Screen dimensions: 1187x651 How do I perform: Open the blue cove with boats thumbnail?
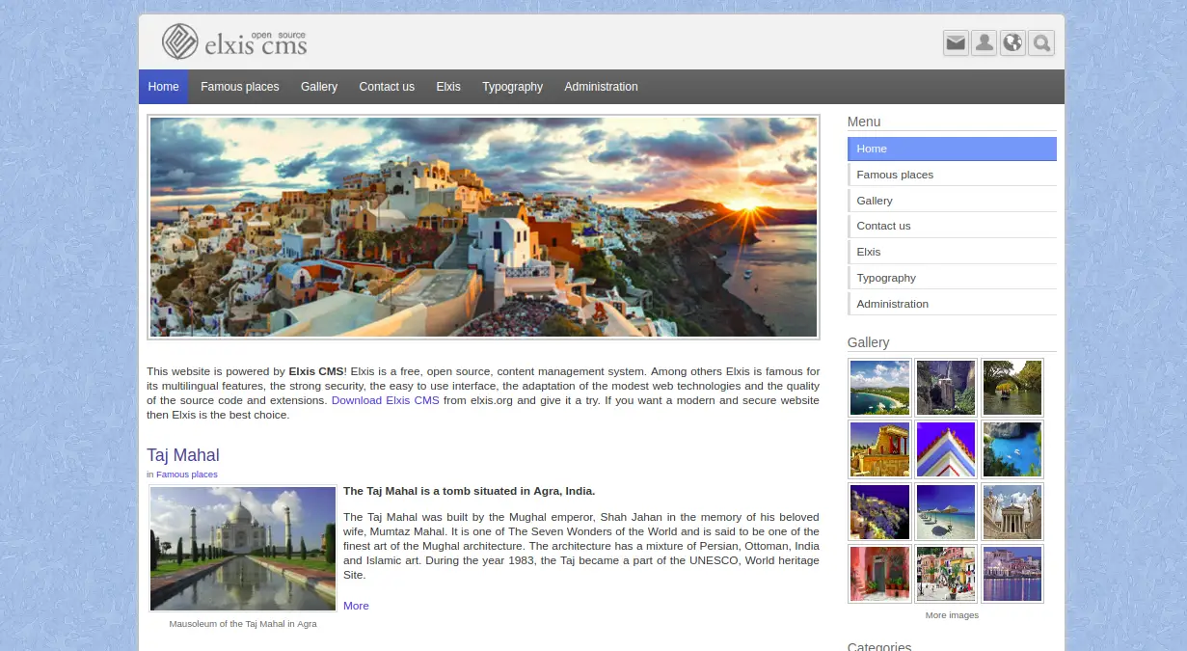[x=1012, y=449]
